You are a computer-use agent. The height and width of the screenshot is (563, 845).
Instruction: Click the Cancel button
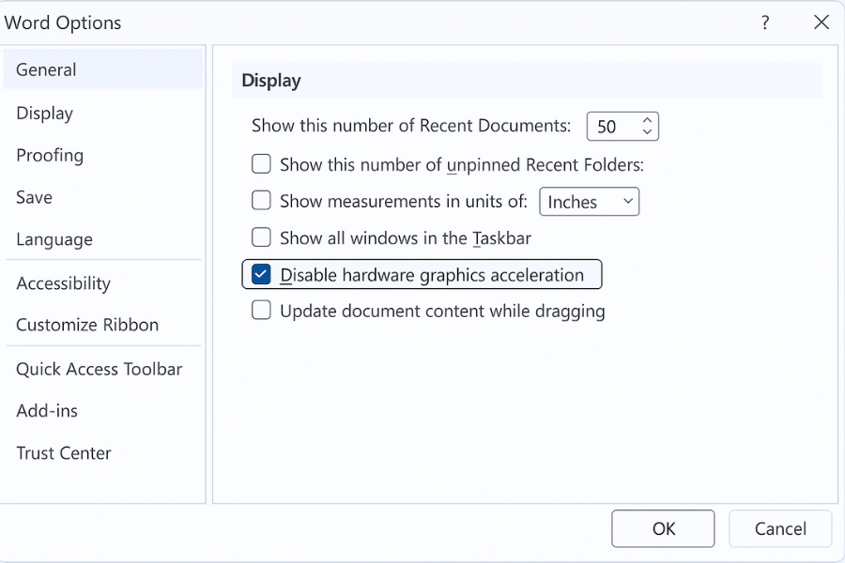pyautogui.click(x=779, y=529)
